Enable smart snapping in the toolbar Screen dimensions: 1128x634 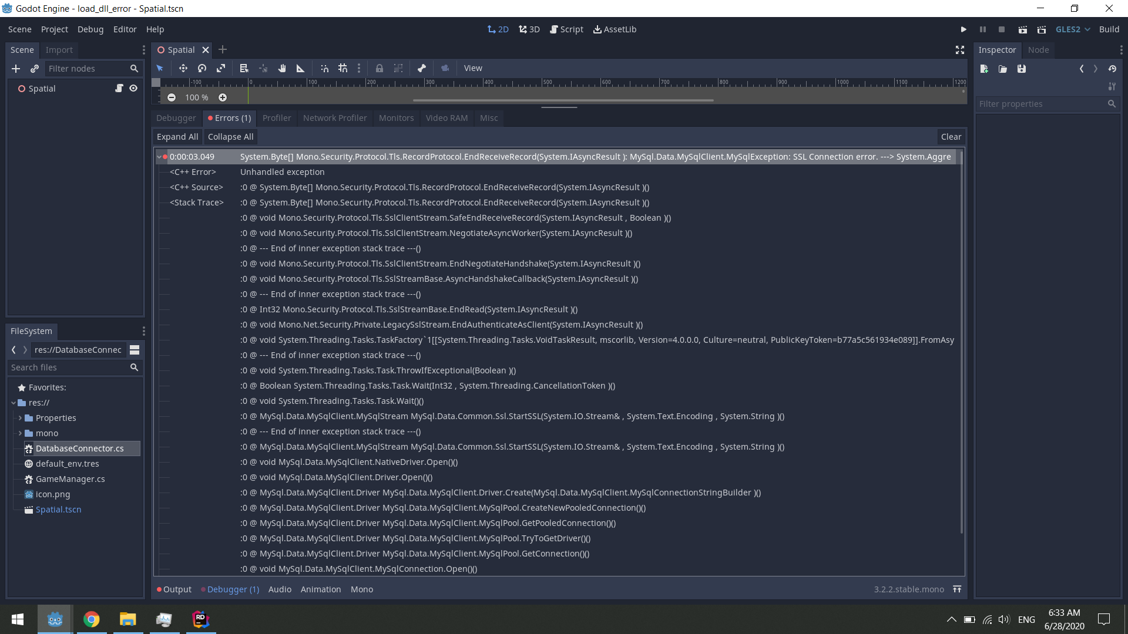(324, 68)
